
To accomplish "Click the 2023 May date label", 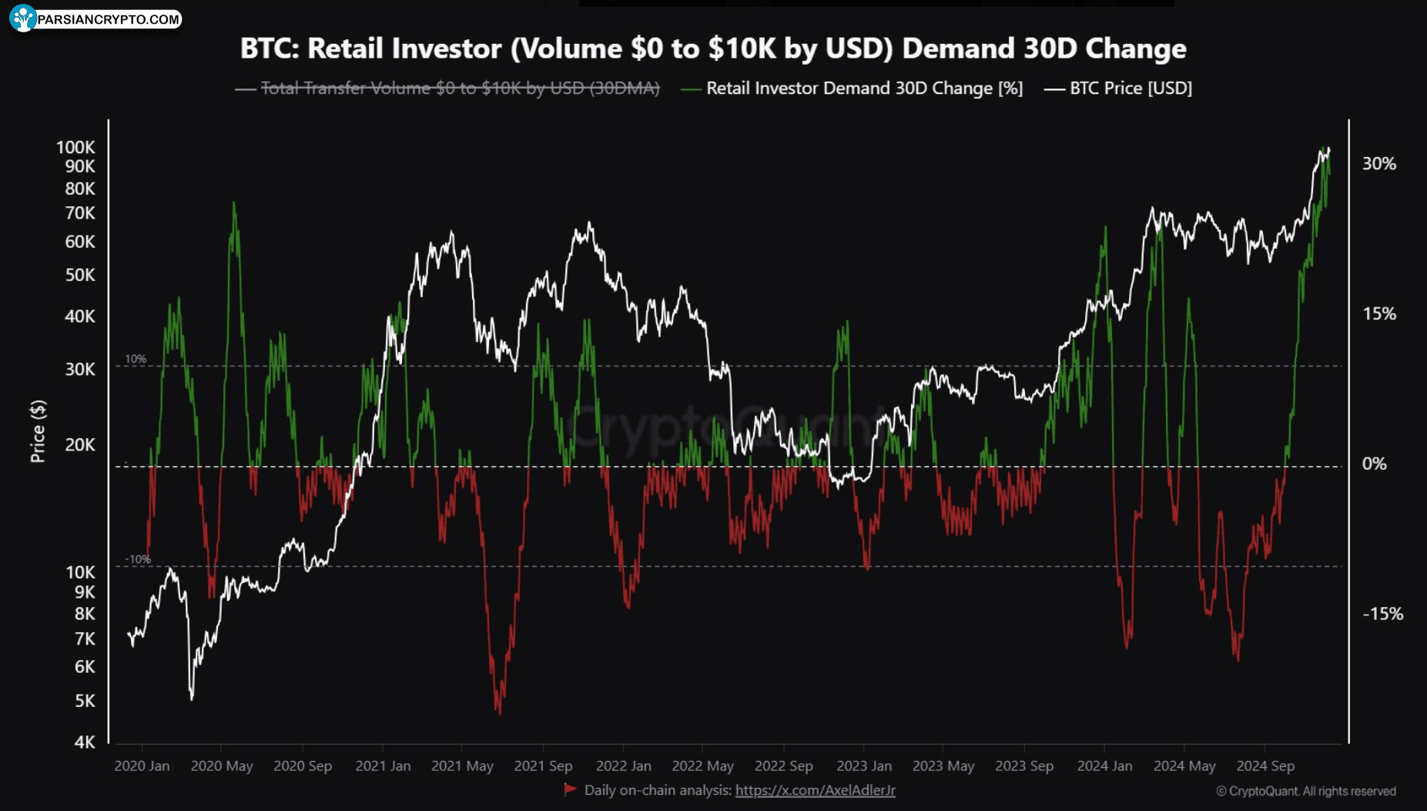I will pos(943,766).
